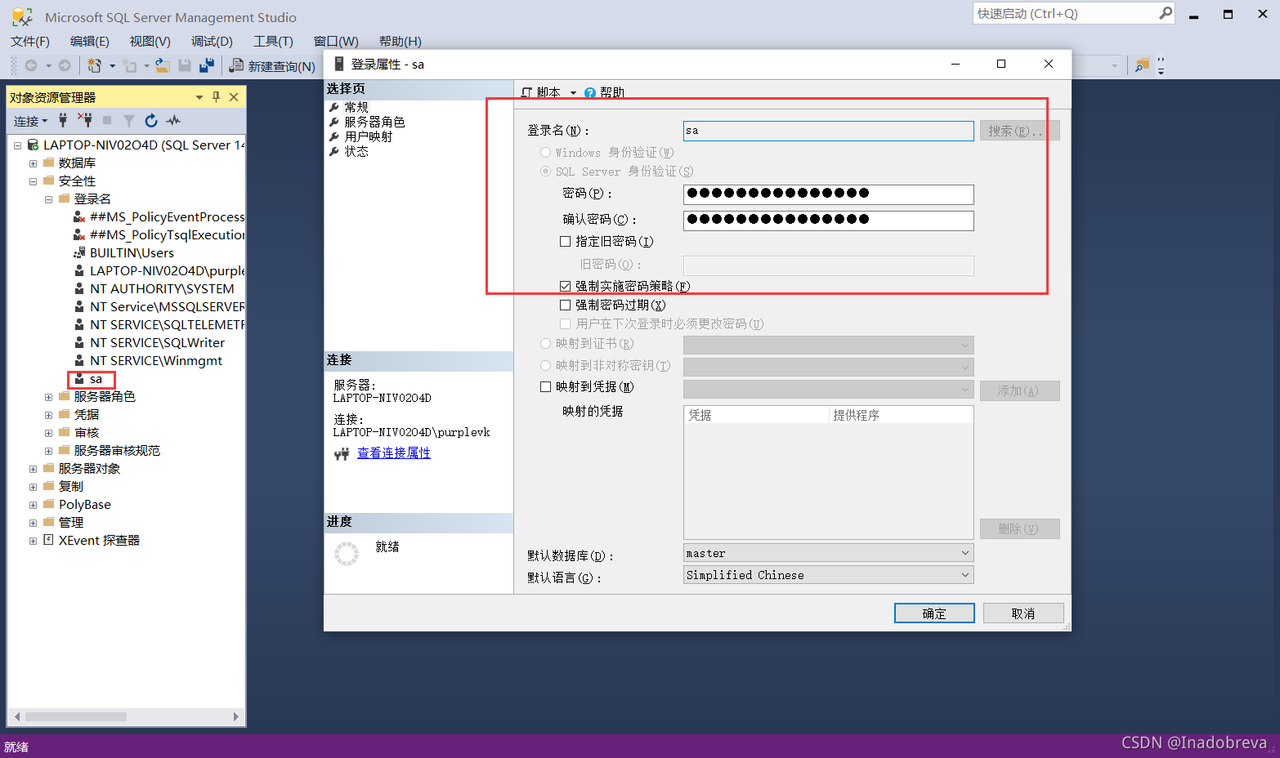1280x758 pixels.
Task: Click the BUILTIN\Users group login icon
Action: coord(79,252)
